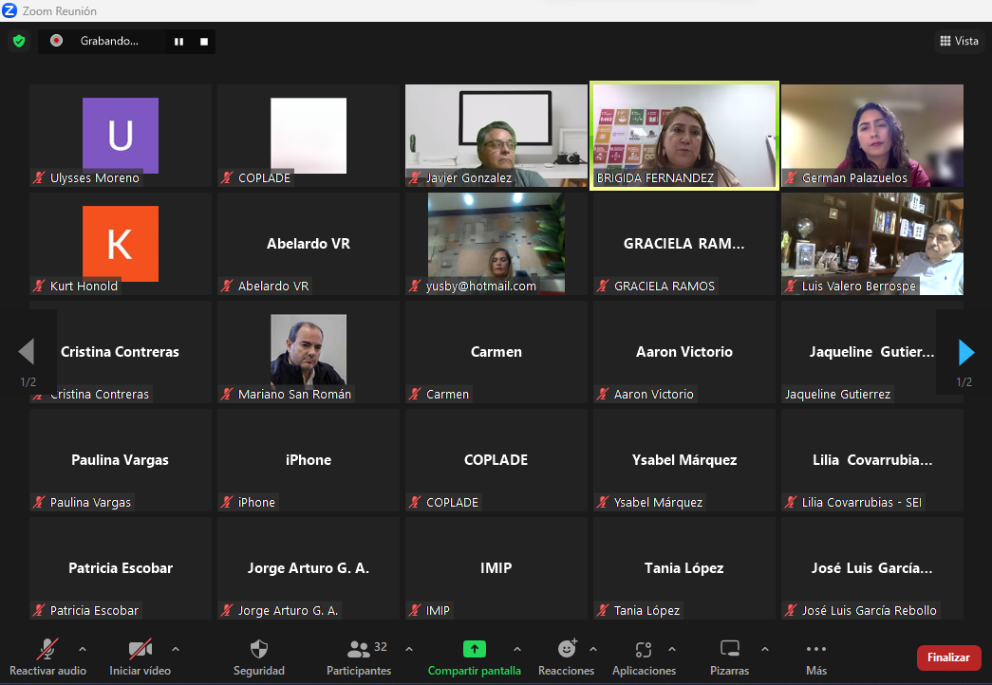Open Reacciones emoji icon
Screen dimensions: 992x685
tap(567, 649)
